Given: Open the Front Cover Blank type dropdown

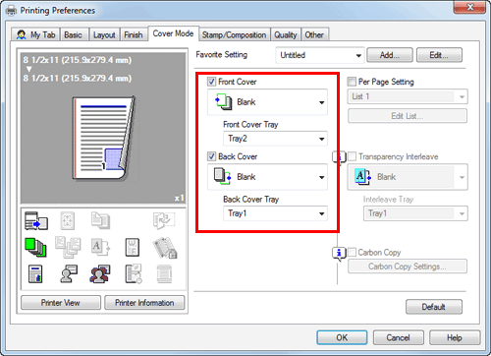Looking at the screenshot, I should pos(267,102).
